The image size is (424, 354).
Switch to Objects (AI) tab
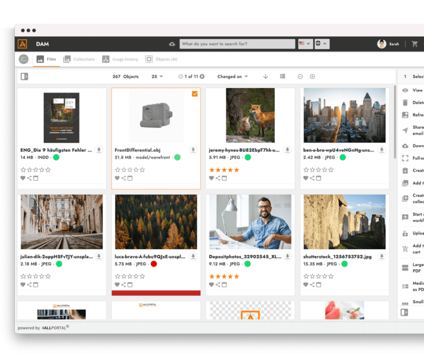(161, 59)
